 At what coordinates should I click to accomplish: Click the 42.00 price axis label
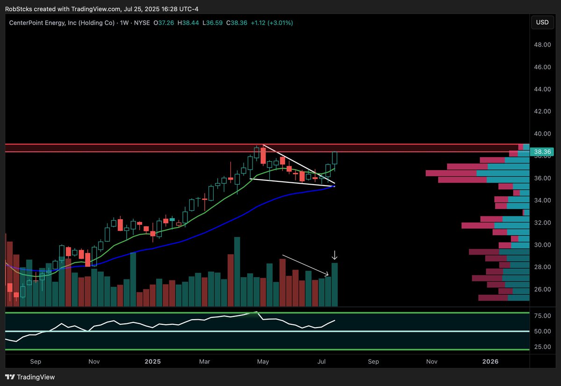(x=542, y=111)
